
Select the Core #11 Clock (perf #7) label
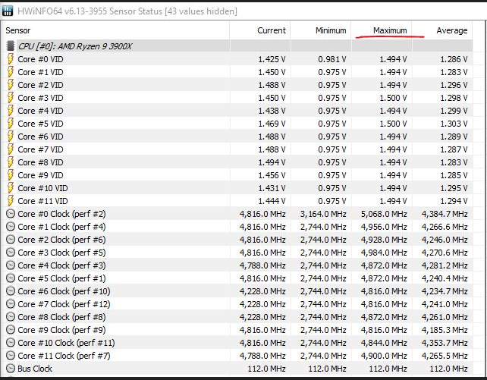[64, 356]
